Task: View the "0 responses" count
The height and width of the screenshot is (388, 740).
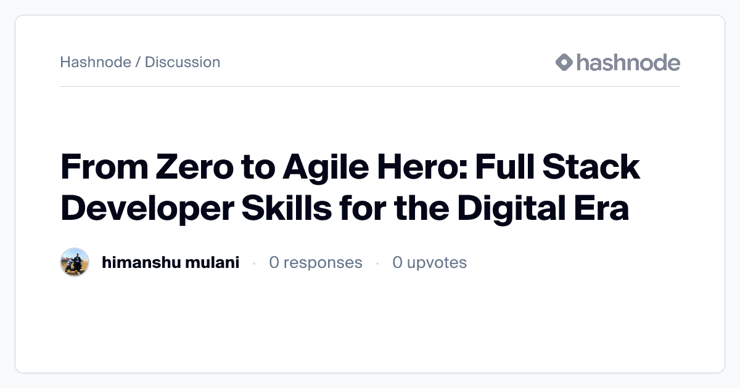Action: 316,262
